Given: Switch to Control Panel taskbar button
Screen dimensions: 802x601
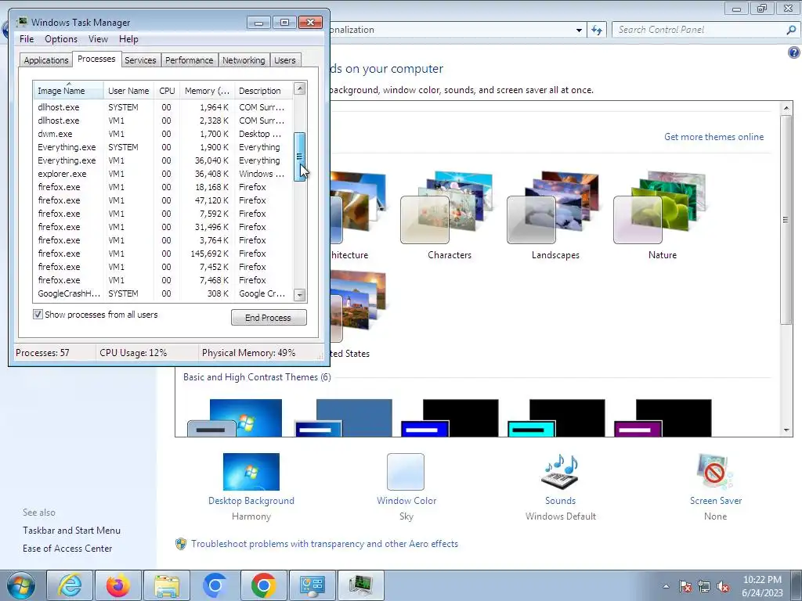Looking at the screenshot, I should pyautogui.click(x=312, y=585).
